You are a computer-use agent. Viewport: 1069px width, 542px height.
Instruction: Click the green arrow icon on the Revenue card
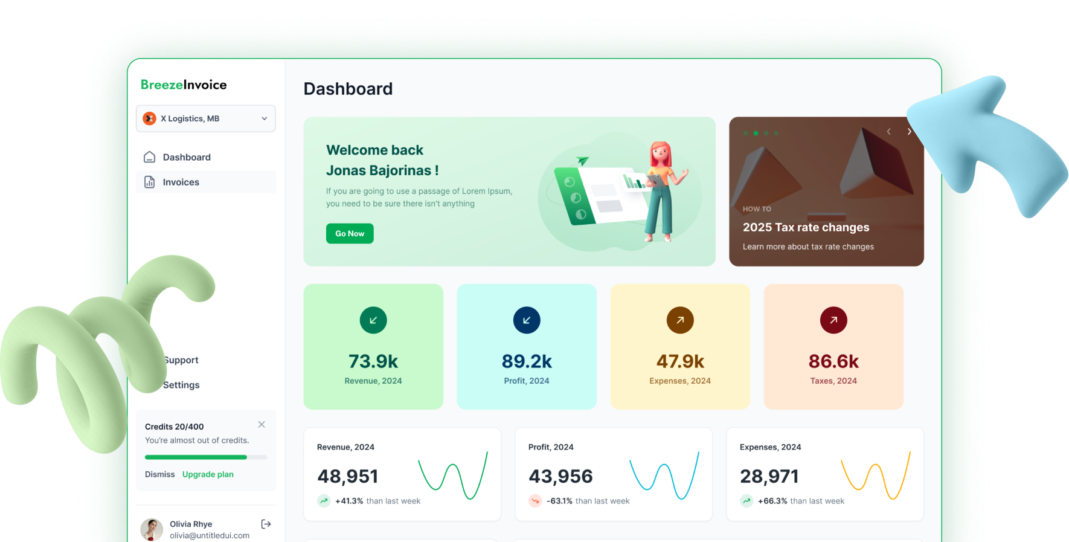tap(373, 320)
